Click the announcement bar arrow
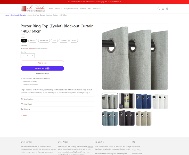 120,2
